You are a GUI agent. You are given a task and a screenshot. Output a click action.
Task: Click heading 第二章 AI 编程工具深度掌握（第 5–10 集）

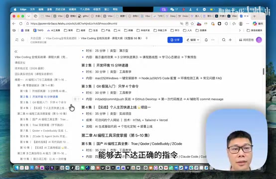point(116,135)
